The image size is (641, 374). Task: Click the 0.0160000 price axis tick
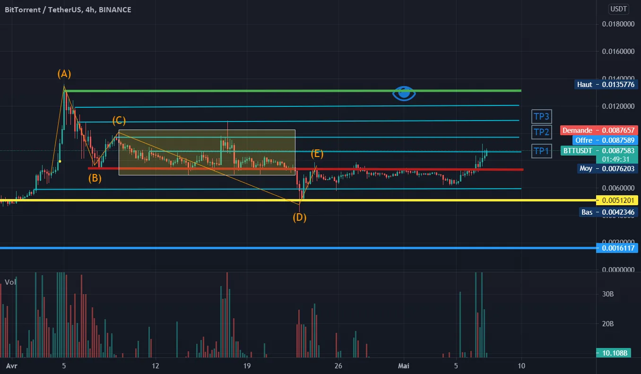618,52
